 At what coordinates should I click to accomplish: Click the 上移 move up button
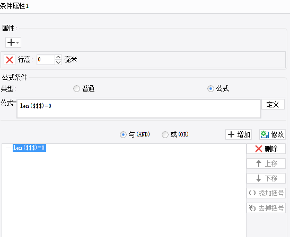[266, 163]
